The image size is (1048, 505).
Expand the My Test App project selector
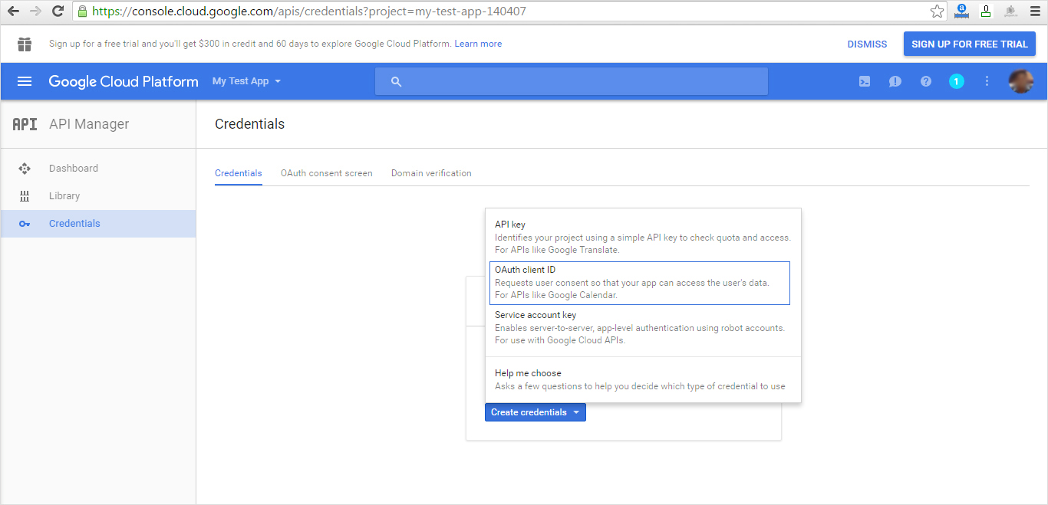point(246,81)
